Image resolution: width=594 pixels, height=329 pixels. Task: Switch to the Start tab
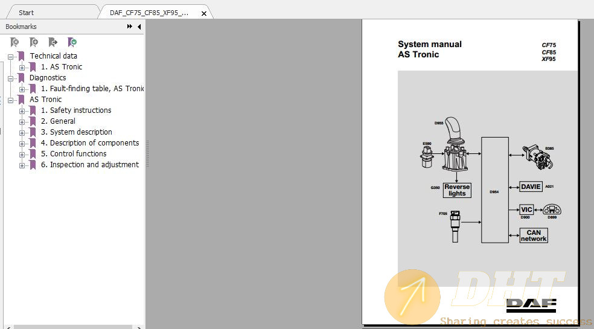(x=26, y=13)
